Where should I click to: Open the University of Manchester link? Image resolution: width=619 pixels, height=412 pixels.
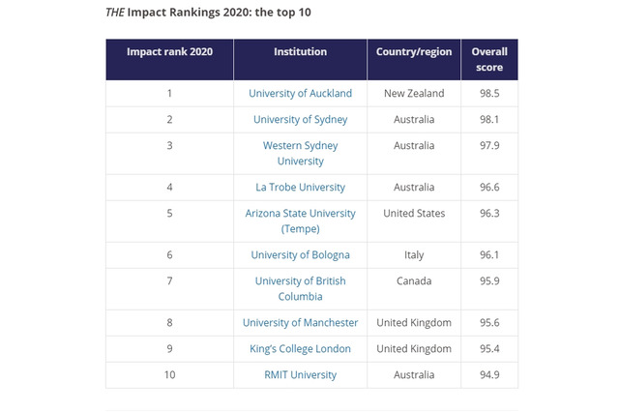click(x=300, y=323)
